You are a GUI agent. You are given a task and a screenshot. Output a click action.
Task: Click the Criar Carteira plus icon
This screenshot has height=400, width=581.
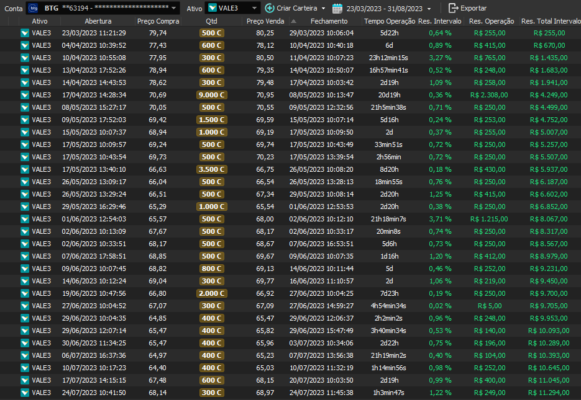[x=269, y=8]
